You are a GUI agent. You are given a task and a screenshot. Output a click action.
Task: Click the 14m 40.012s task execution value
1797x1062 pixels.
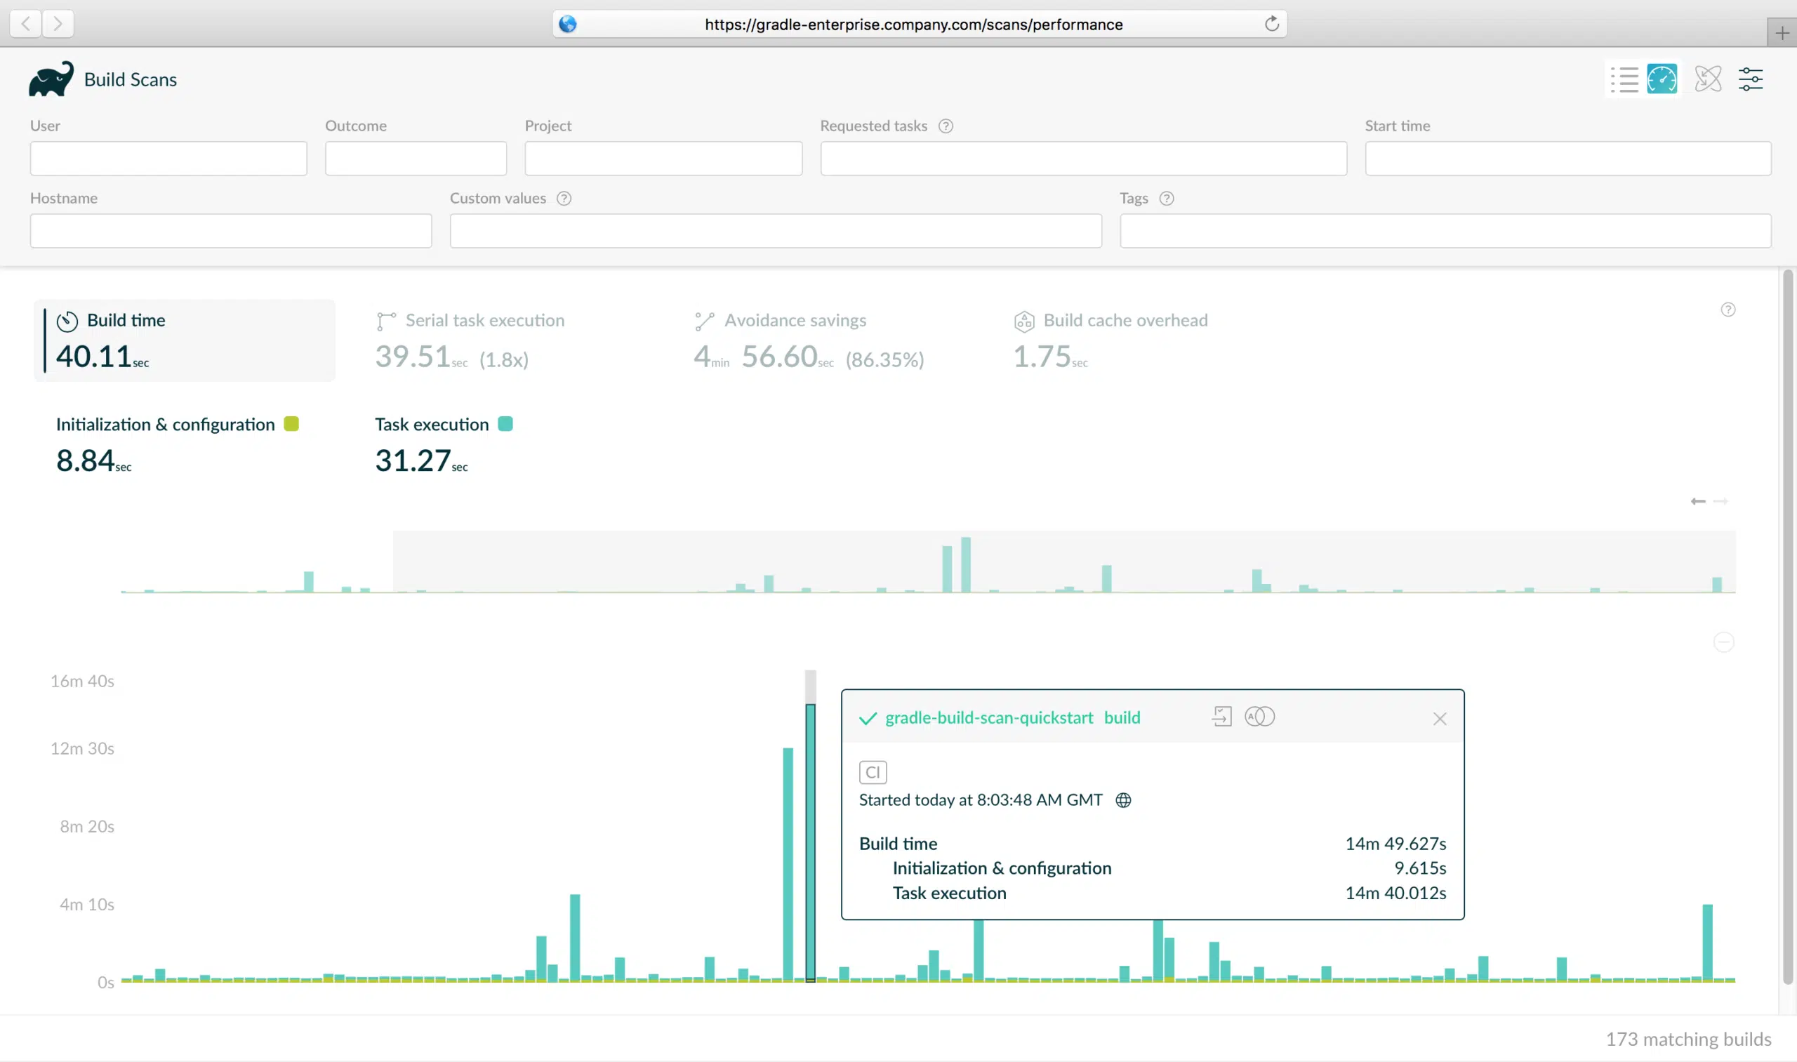point(1395,893)
